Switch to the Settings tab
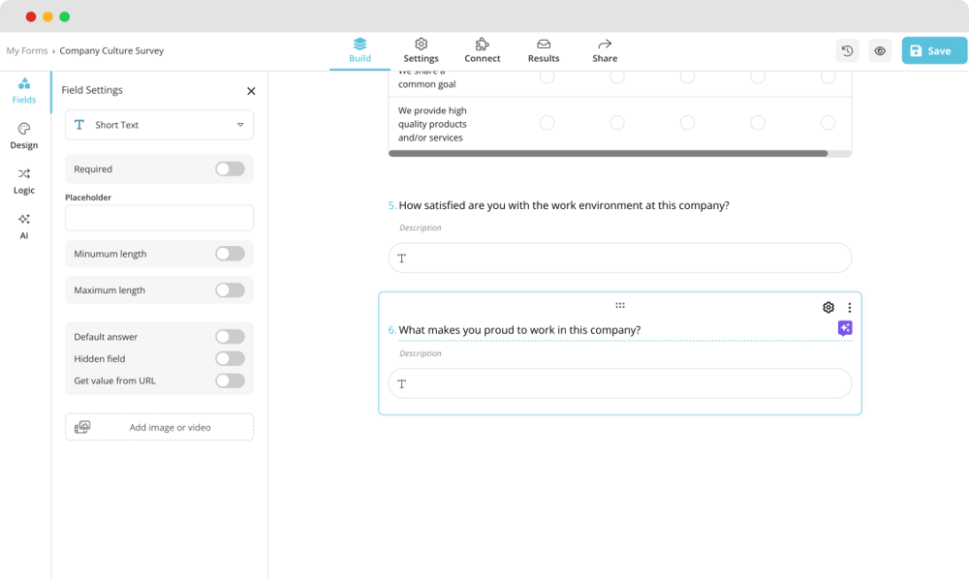This screenshot has height=580, width=969. pos(421,50)
